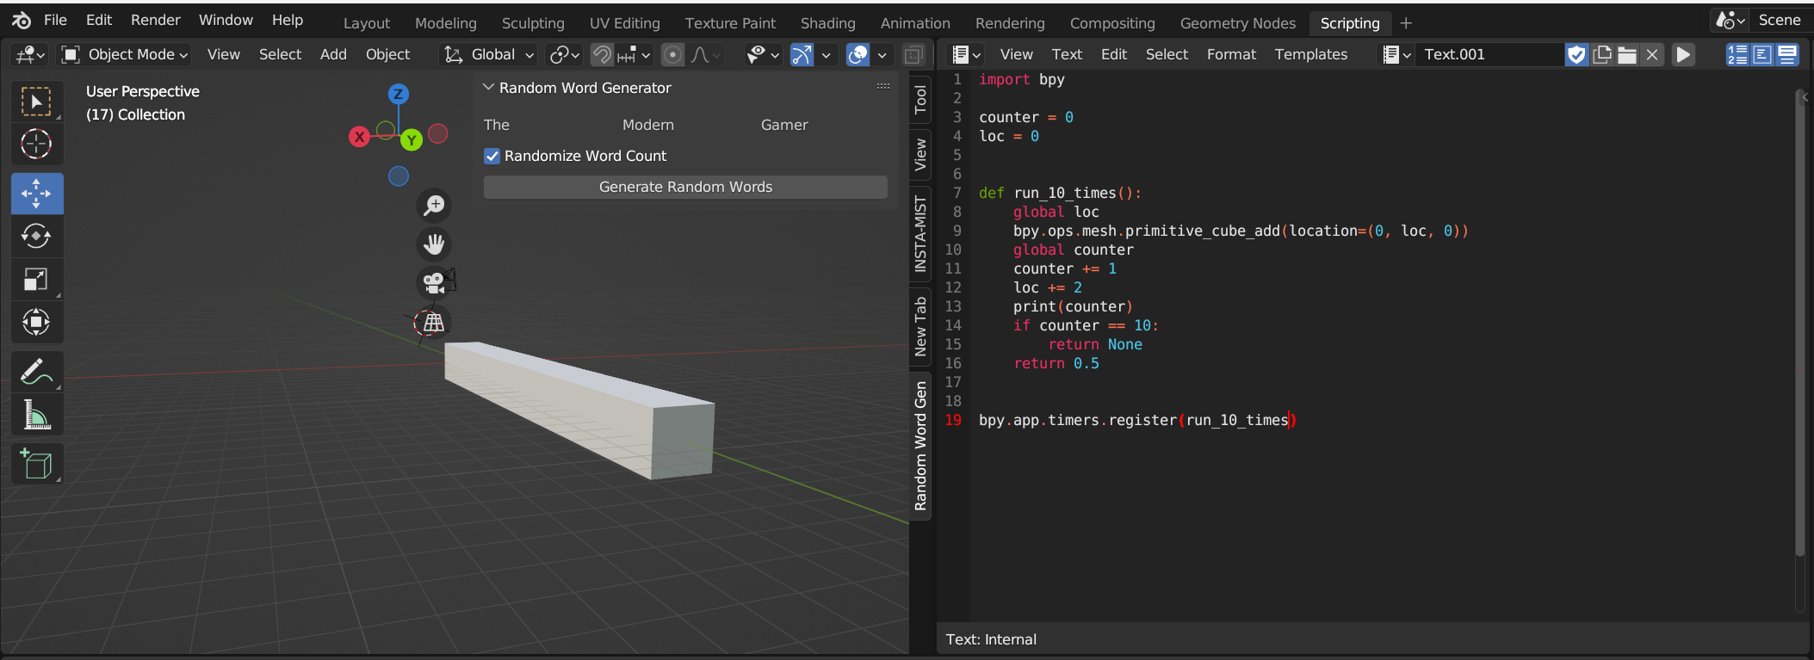The width and height of the screenshot is (1814, 660).
Task: Select the Rotate tool
Action: pyautogui.click(x=36, y=236)
